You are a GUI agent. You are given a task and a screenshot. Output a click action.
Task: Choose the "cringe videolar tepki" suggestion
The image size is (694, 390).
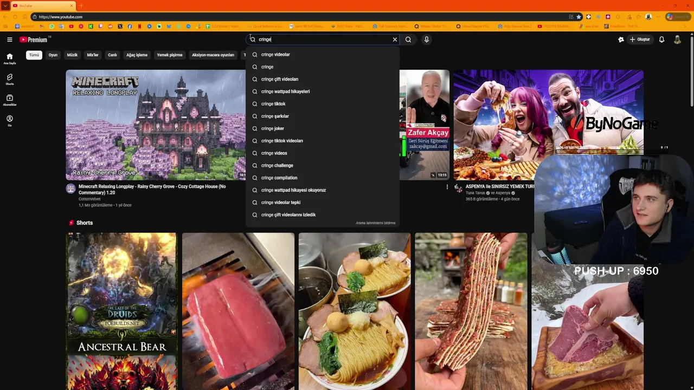323,202
